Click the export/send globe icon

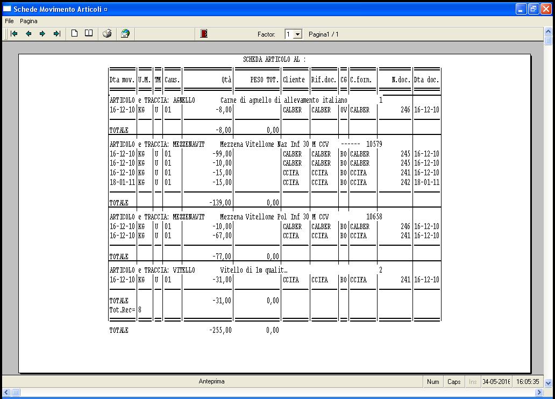125,34
